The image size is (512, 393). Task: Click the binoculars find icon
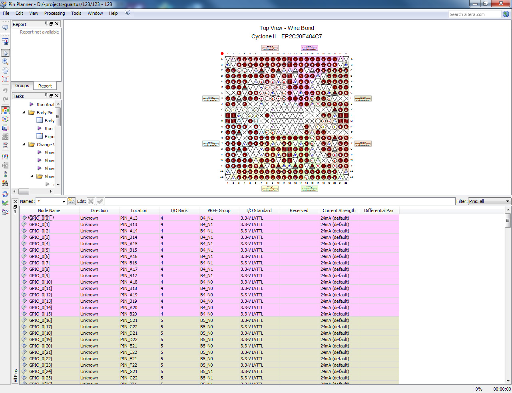point(5,183)
